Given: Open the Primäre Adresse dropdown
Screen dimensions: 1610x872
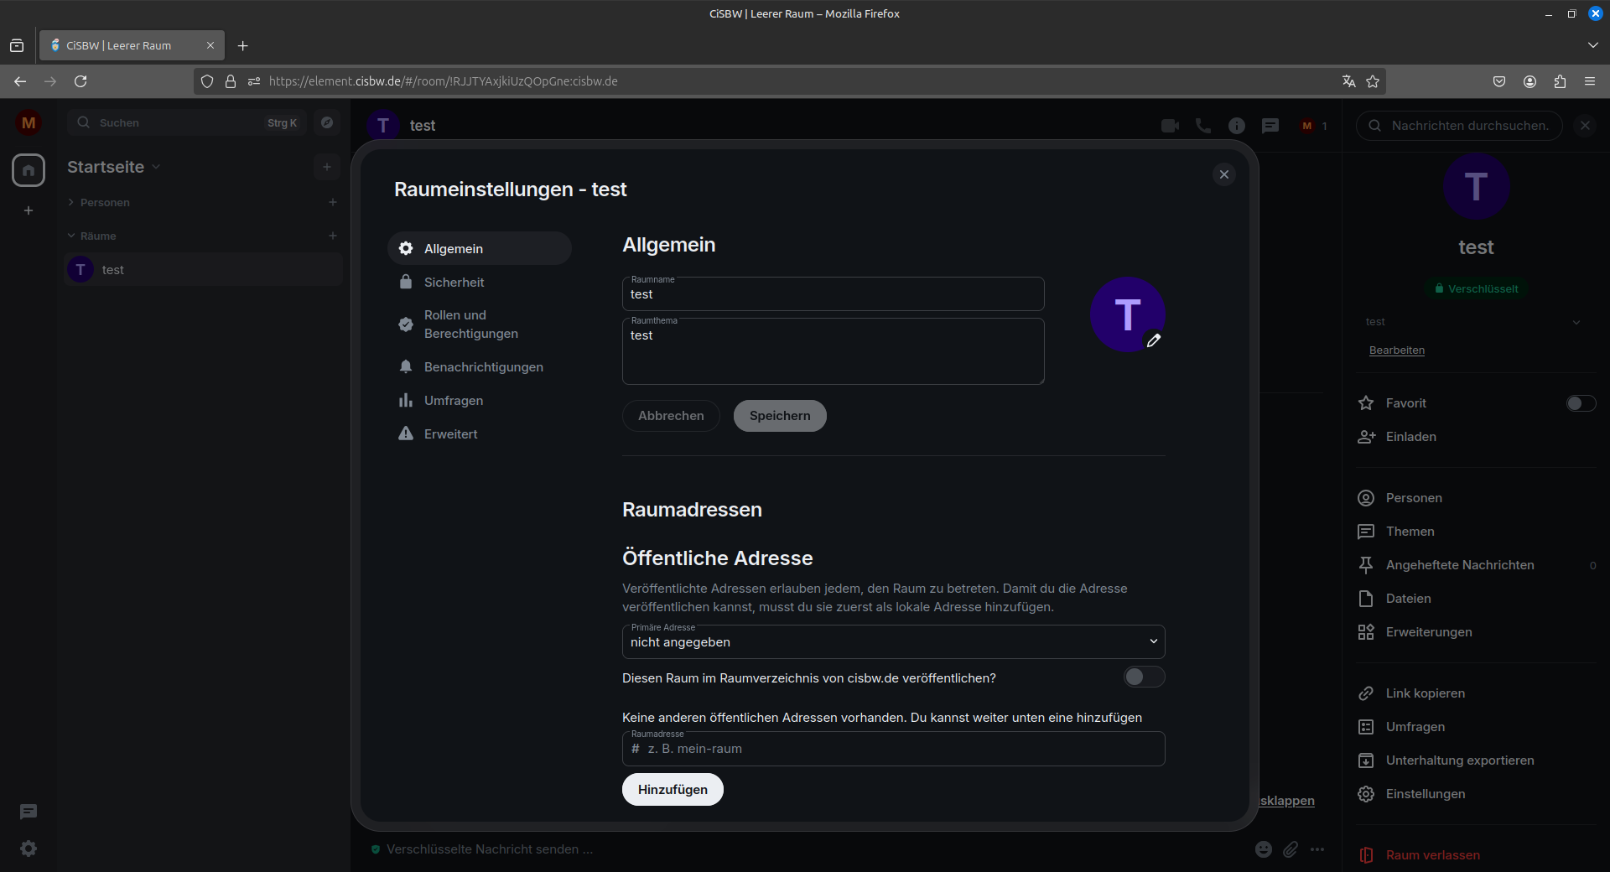Looking at the screenshot, I should [x=893, y=642].
